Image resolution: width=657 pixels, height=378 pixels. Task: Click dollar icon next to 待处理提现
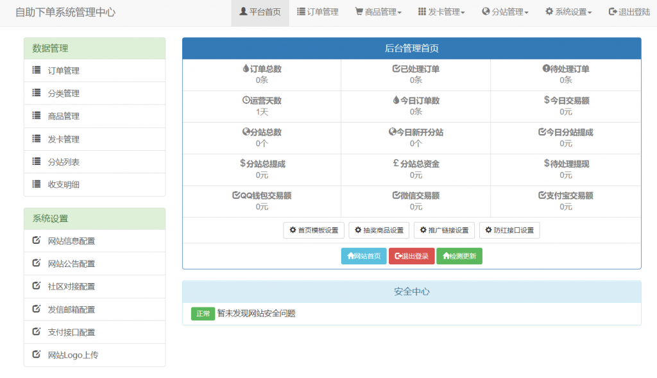coord(547,163)
